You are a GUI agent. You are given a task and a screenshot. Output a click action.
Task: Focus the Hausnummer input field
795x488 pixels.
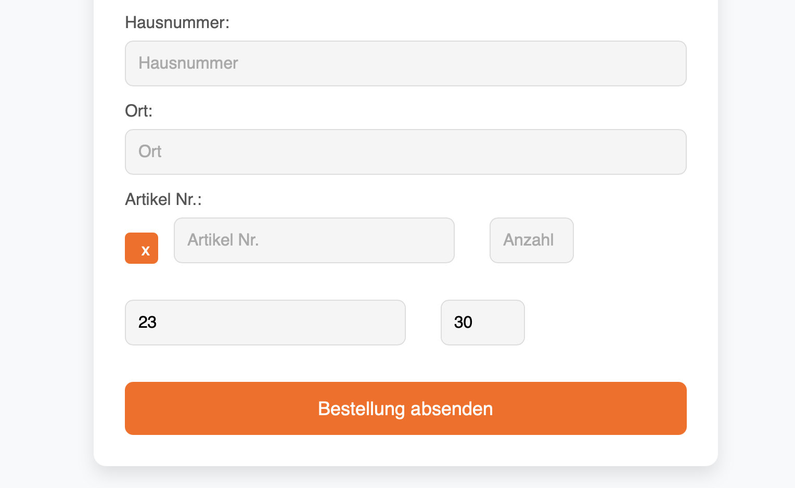405,63
